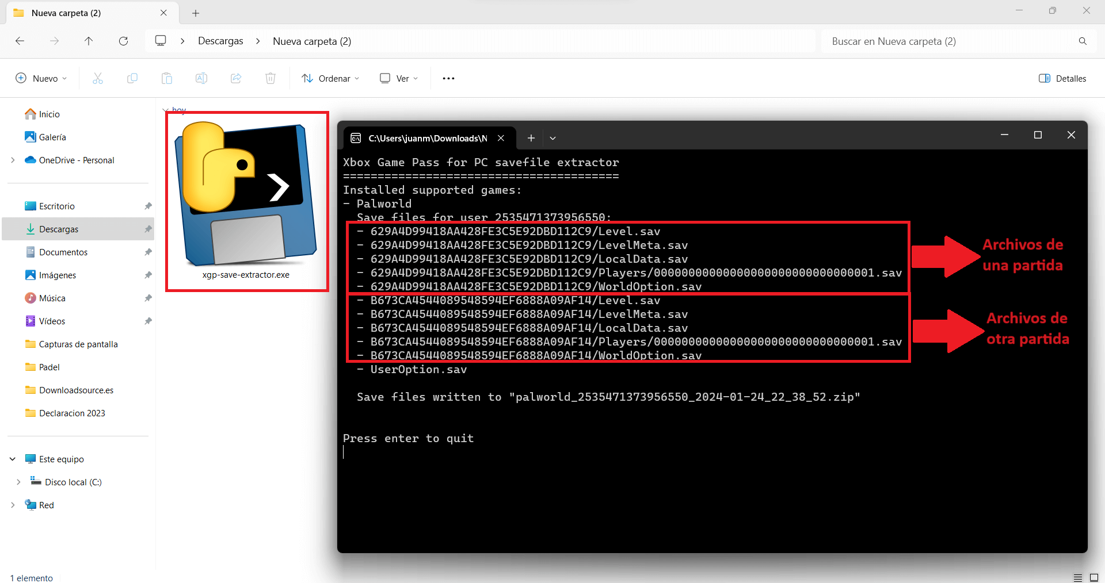Image resolution: width=1105 pixels, height=583 pixels.
Task: Select OneDrive - Personal in sidebar
Action: click(x=70, y=160)
